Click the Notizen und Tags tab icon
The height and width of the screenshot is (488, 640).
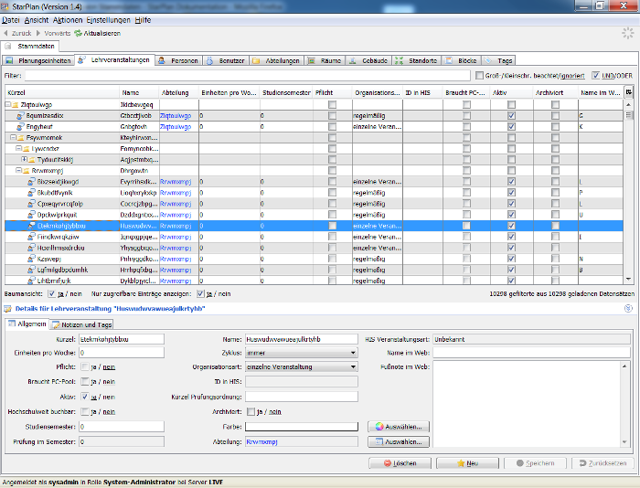(x=56, y=324)
